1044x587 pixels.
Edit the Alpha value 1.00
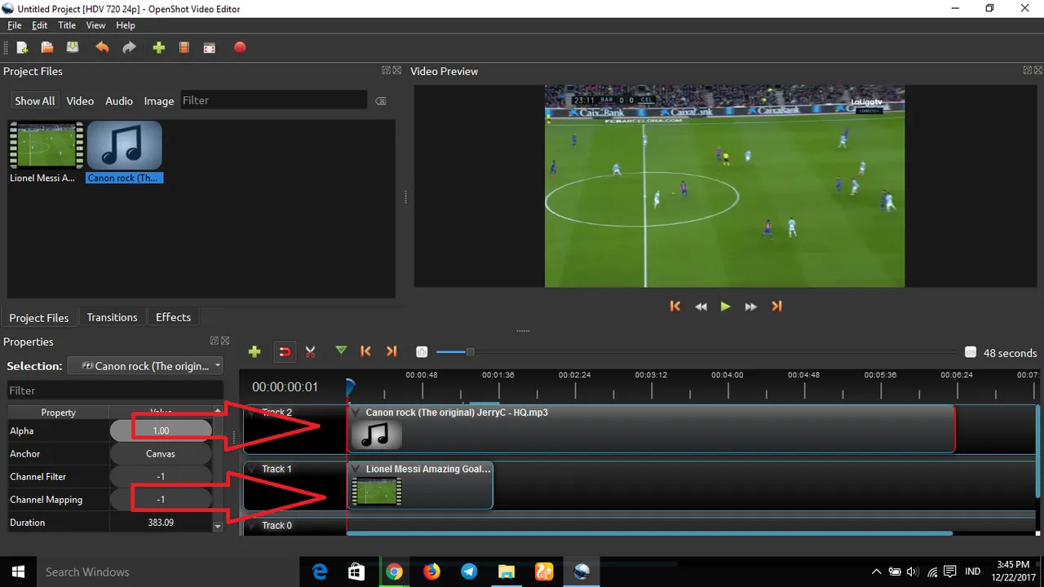[161, 430]
